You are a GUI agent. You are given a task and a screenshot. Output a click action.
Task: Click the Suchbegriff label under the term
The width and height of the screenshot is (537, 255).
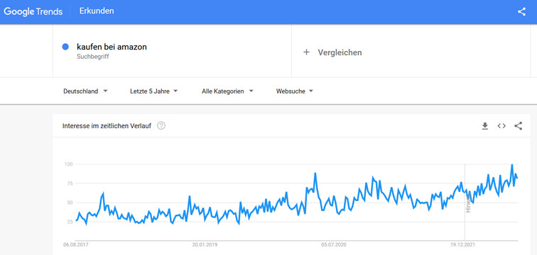93,57
